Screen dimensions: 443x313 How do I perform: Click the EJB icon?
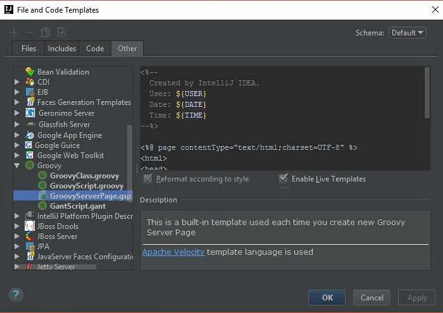(30, 92)
